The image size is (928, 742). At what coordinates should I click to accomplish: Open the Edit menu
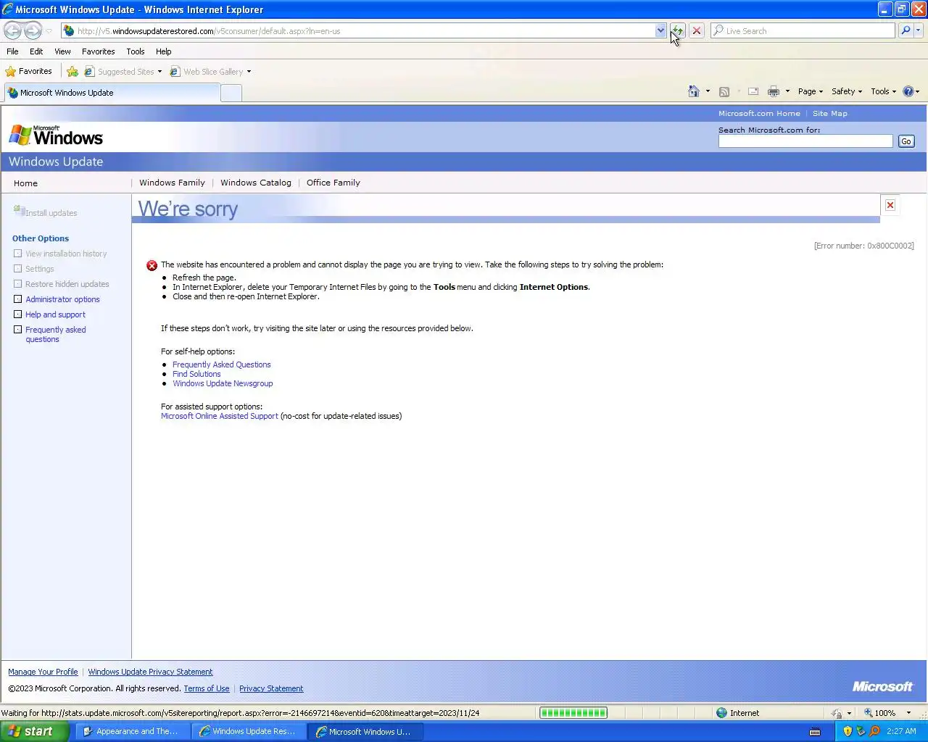[x=36, y=51]
